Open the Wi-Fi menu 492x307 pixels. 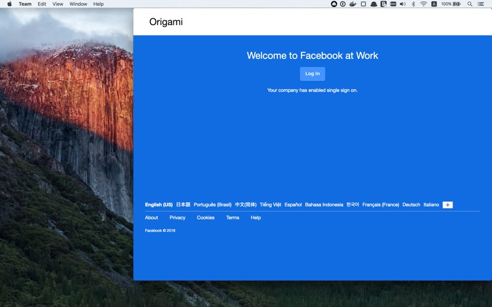pyautogui.click(x=423, y=4)
